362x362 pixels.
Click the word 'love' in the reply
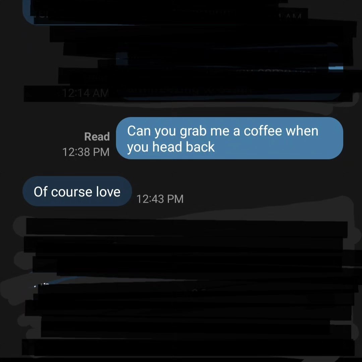coord(108,192)
